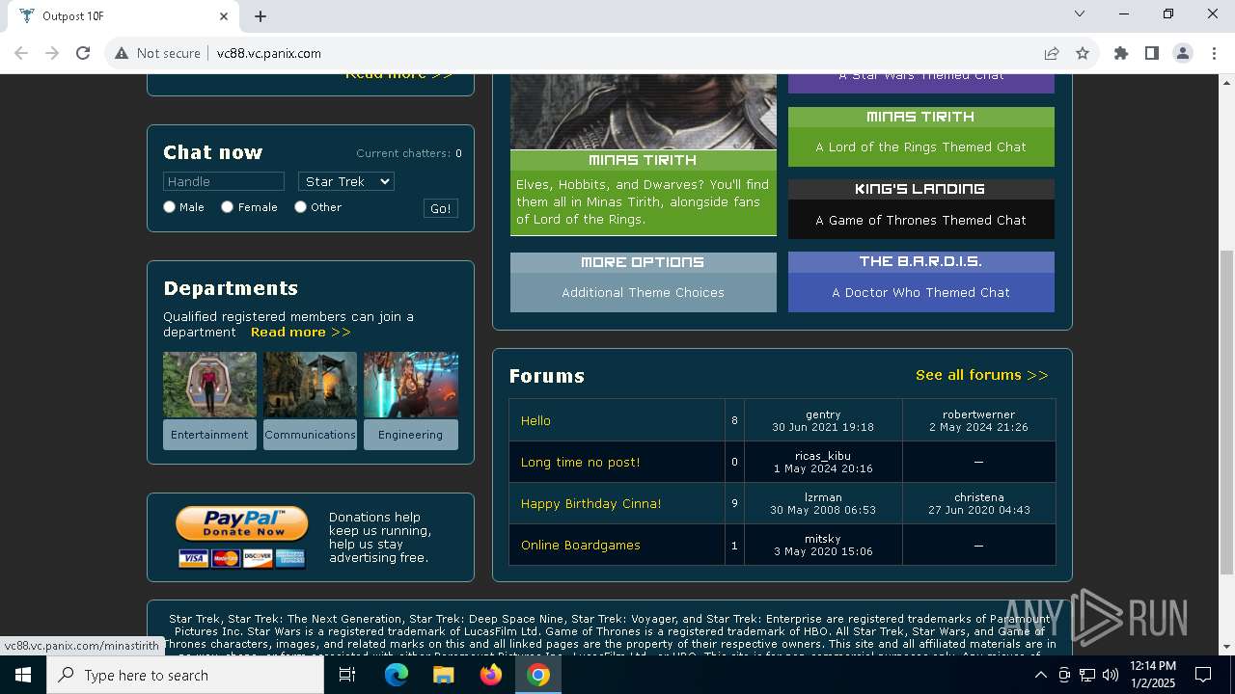Screen dimensions: 1235x694
Task: Open a new browser tab
Action: point(261,16)
